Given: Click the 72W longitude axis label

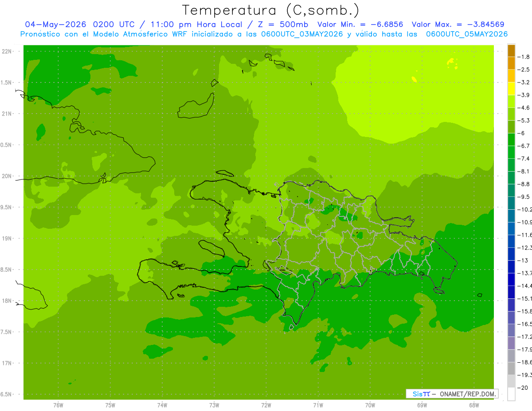Looking at the screenshot, I should pyautogui.click(x=266, y=405).
